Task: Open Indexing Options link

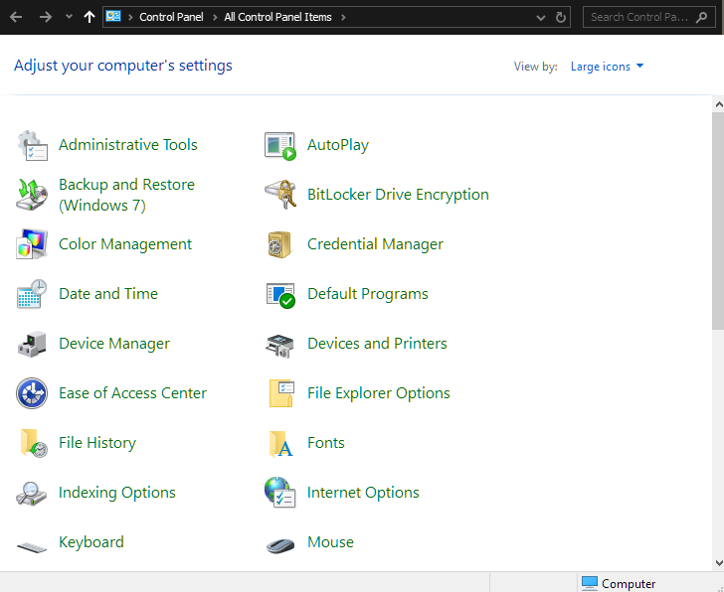Action: 116,493
